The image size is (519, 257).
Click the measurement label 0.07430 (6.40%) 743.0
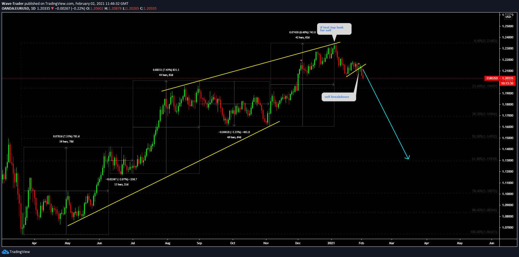303,32
